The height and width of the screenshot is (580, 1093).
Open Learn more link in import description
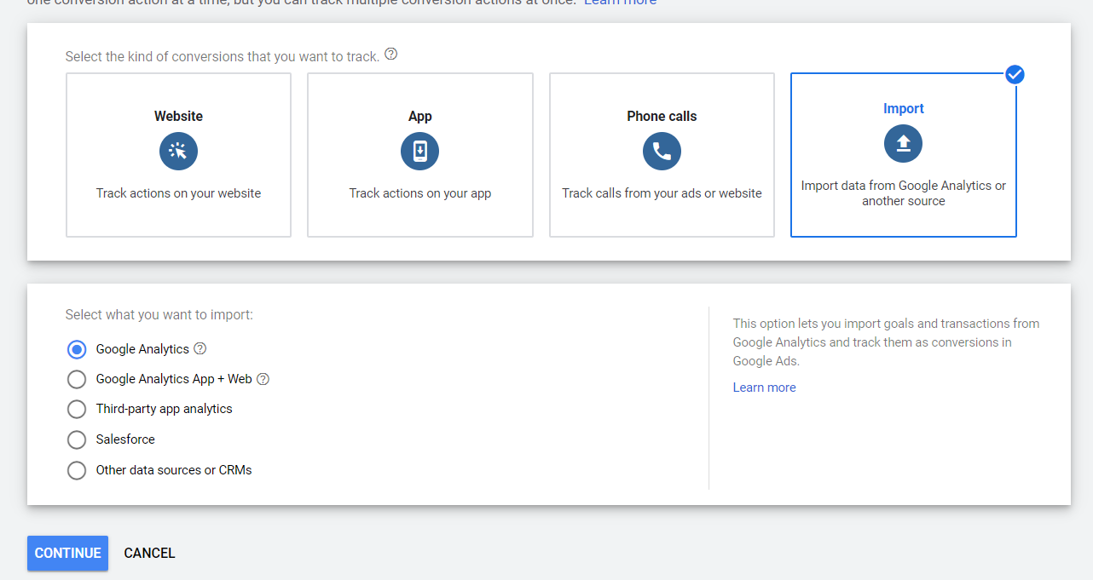pos(765,387)
